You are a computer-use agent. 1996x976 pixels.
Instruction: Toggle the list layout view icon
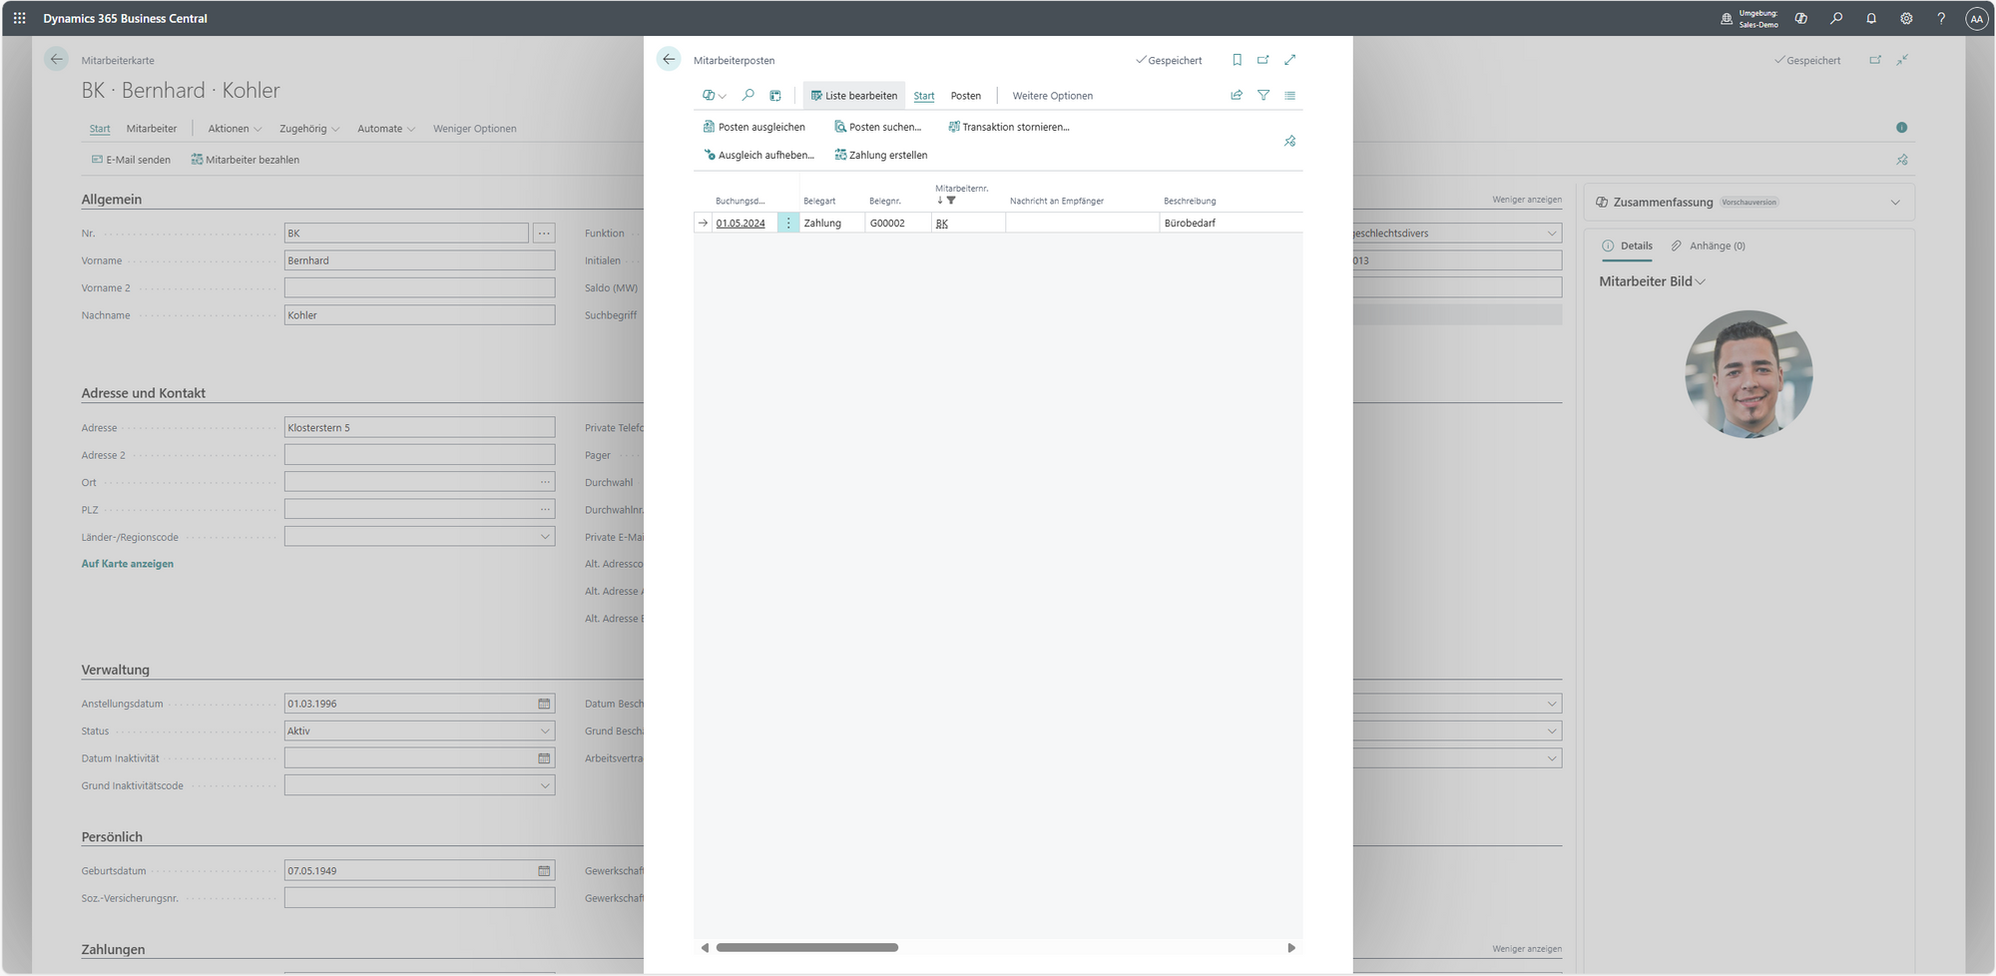pos(1289,96)
